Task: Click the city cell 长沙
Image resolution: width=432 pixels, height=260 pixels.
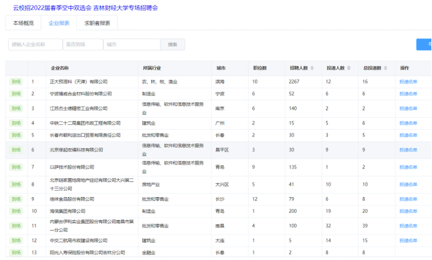Action: point(220,199)
